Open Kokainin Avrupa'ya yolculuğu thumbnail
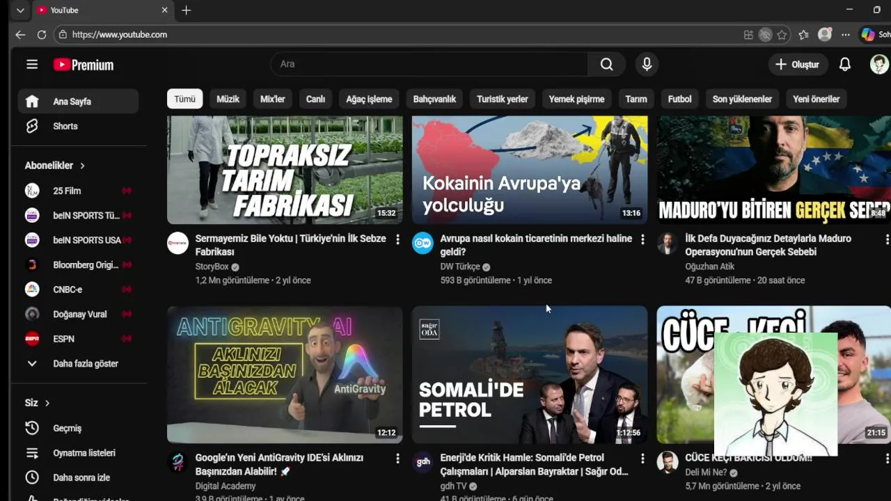Screen dimensions: 891x501 pos(530,170)
